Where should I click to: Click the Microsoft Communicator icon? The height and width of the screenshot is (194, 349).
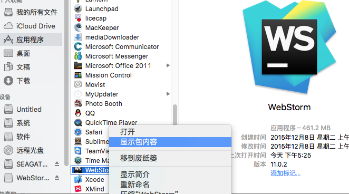(x=78, y=47)
